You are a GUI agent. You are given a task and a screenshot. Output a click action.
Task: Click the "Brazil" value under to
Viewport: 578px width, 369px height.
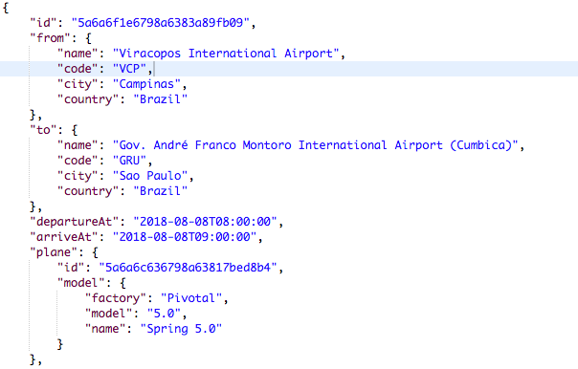160,191
